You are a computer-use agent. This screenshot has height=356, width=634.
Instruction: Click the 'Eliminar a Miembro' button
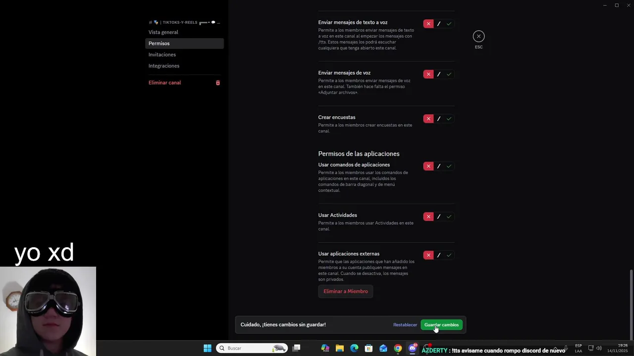(346, 291)
